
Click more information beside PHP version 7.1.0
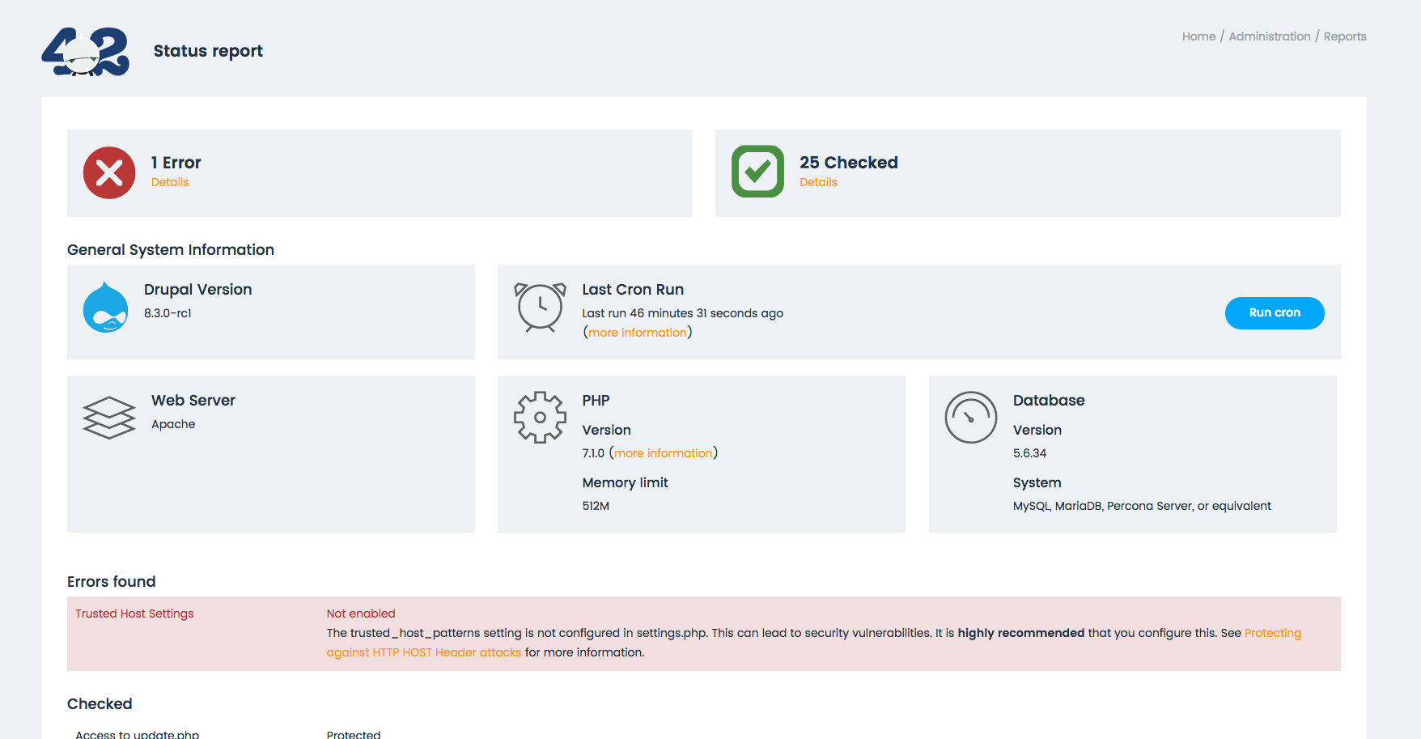pyautogui.click(x=664, y=452)
